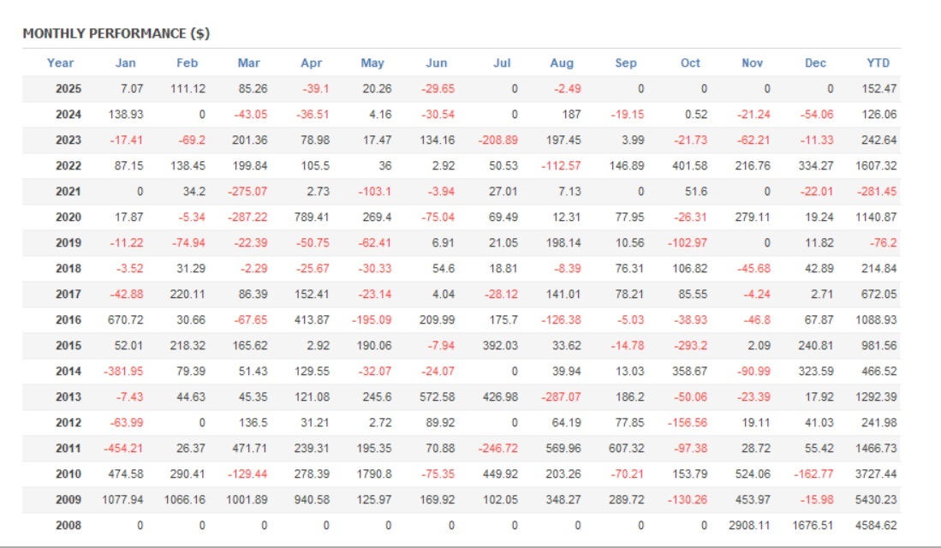
Task: Select the 2008 year row label
Action: (68, 525)
